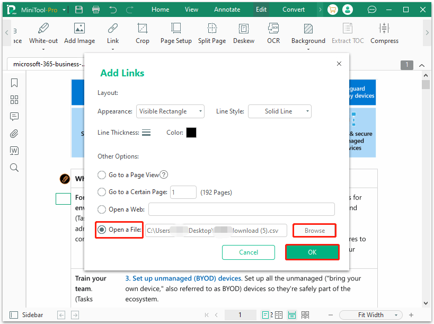
Task: Launch the OCR tool
Action: pyautogui.click(x=273, y=33)
